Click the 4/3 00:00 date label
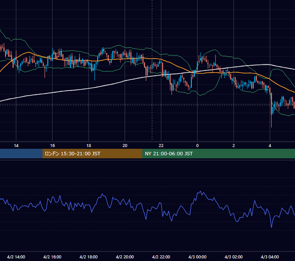This screenshot has width=295, height=261. (197, 257)
